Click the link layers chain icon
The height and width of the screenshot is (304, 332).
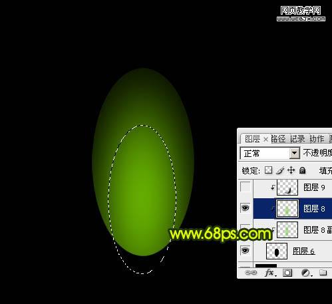point(251,273)
